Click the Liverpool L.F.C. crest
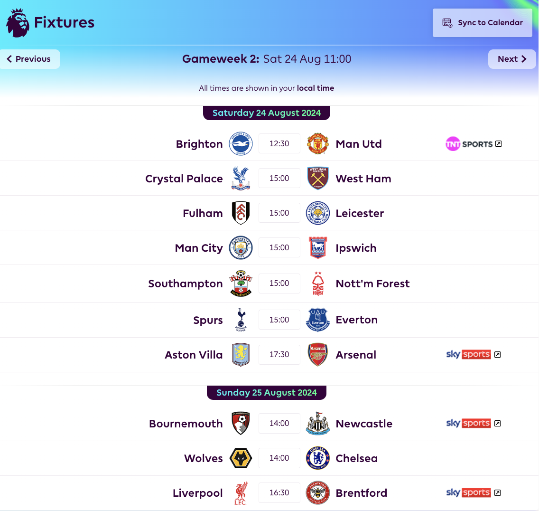539x511 pixels. click(241, 492)
